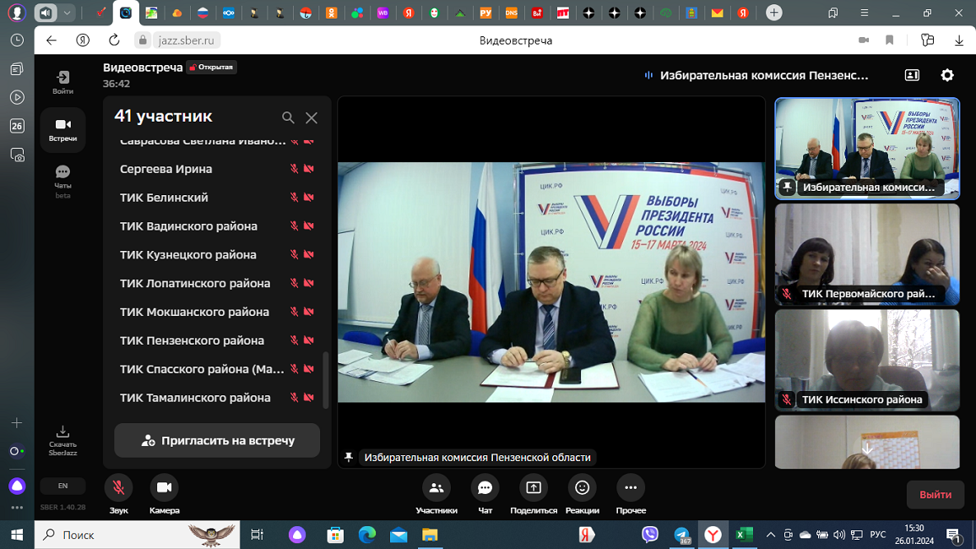976x549 pixels.
Task: Open Чаты beta in the sidebar
Action: point(62,181)
